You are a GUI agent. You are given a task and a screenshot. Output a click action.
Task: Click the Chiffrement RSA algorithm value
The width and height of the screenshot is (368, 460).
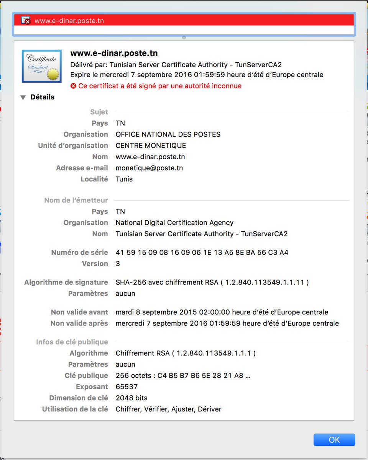click(x=186, y=353)
